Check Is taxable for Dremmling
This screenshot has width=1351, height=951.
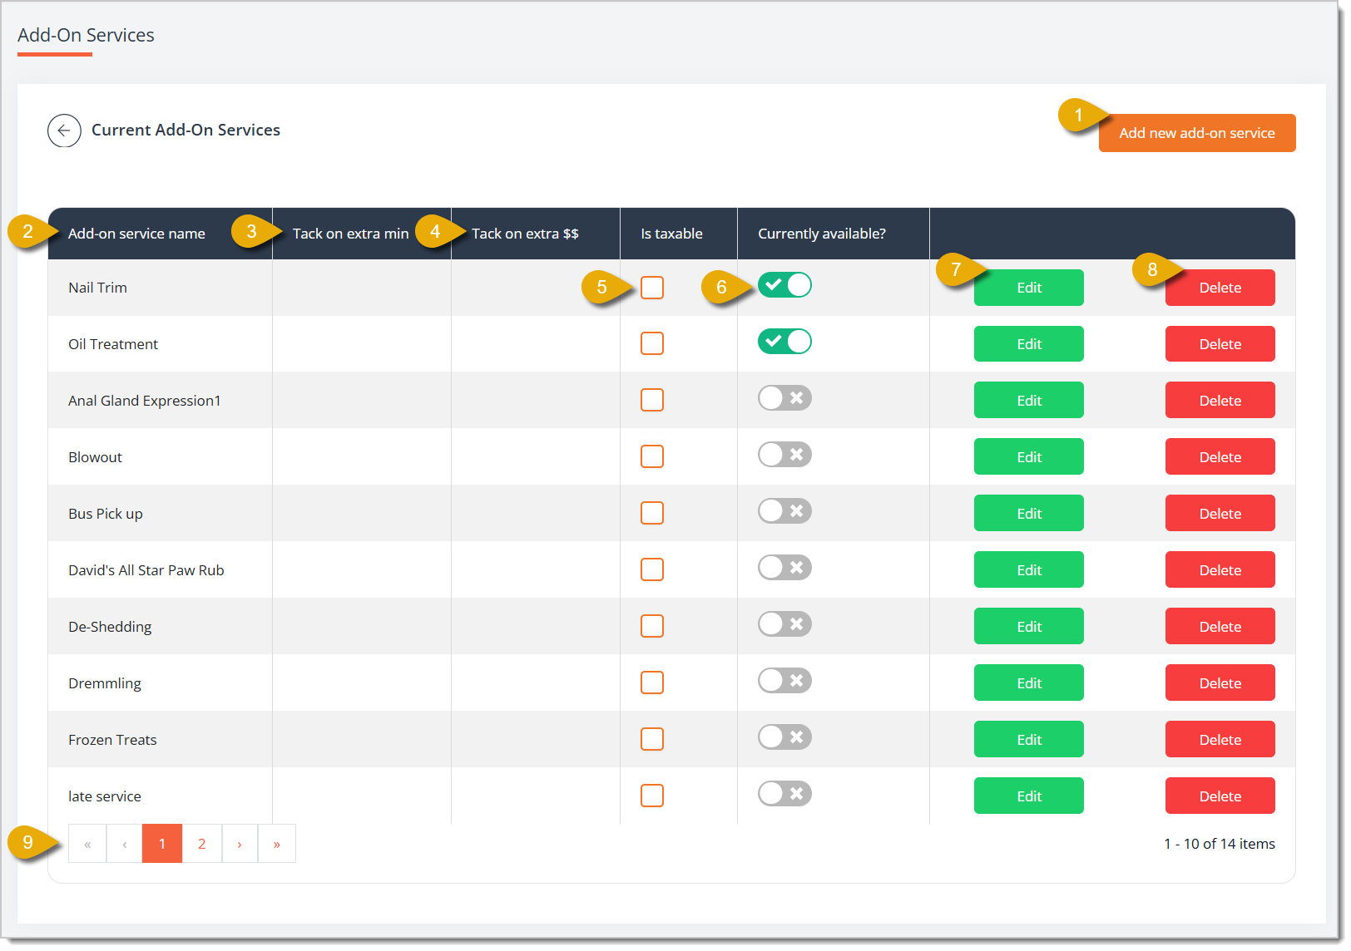652,683
